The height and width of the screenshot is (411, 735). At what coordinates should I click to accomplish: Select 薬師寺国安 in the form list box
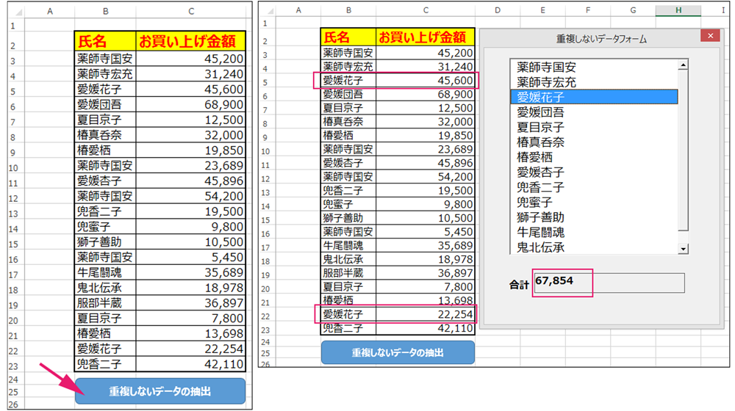(x=546, y=67)
